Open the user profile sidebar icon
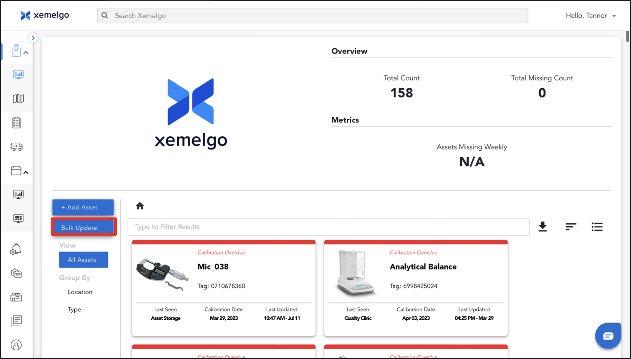This screenshot has width=631, height=359. click(x=16, y=345)
